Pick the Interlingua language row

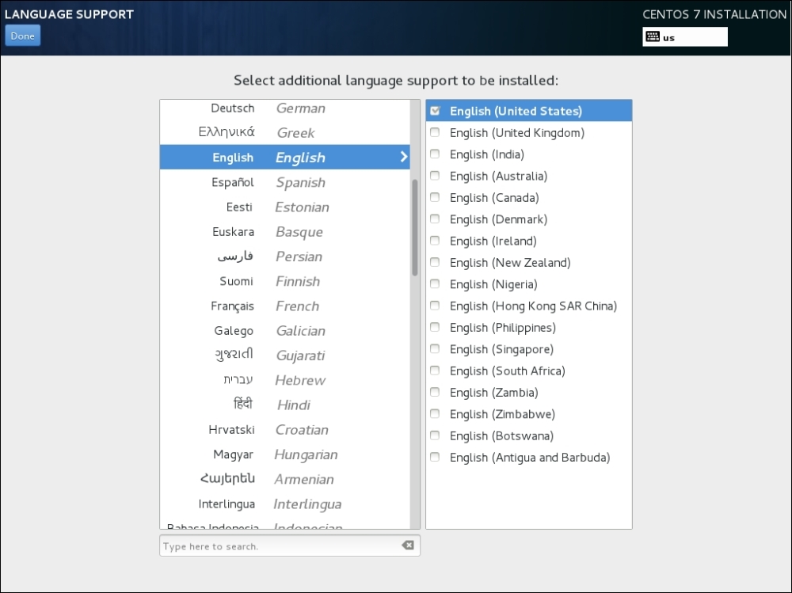(x=285, y=504)
